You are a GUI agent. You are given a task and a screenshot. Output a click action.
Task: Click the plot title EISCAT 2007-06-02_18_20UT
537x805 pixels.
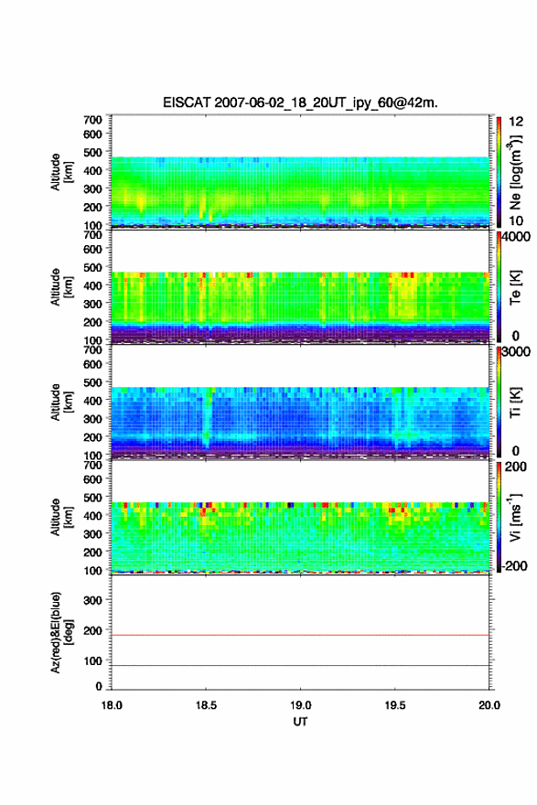pyautogui.click(x=300, y=102)
